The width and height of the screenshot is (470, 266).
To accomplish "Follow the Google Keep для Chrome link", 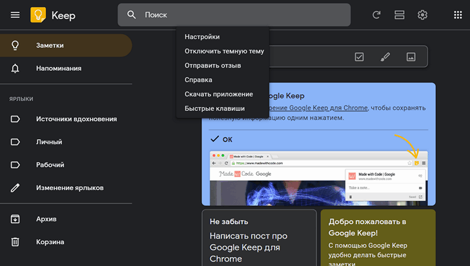I will point(318,108).
